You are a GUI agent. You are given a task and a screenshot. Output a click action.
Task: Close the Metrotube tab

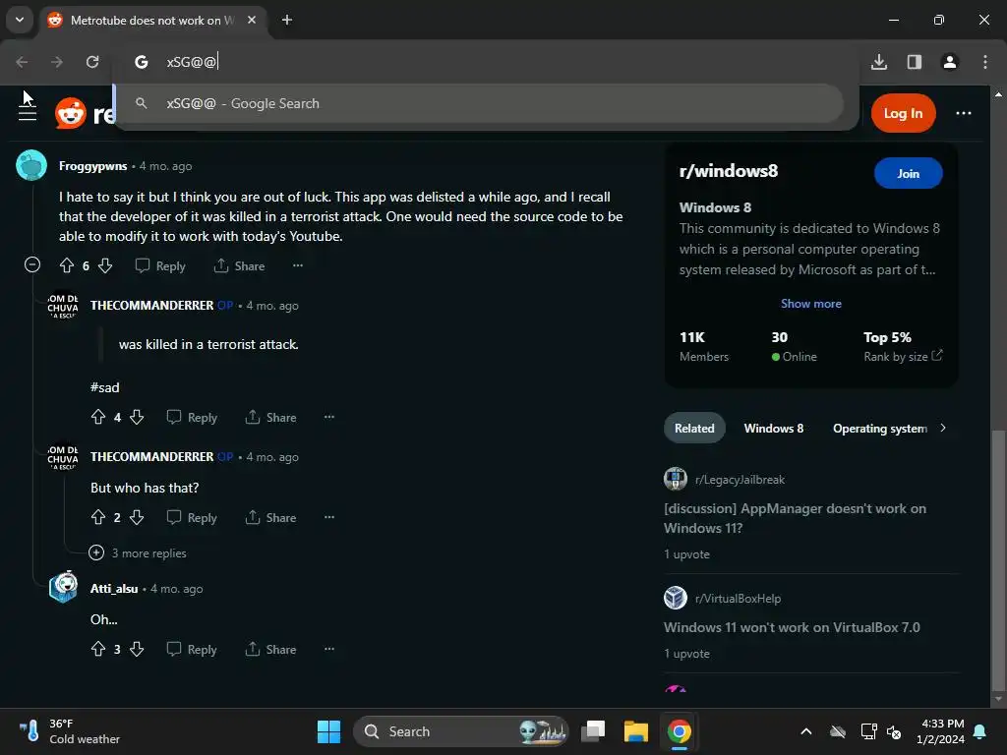coord(252,20)
